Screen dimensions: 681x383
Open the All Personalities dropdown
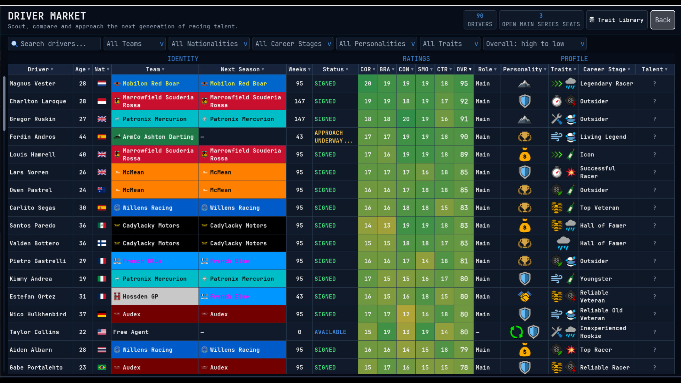[x=376, y=44]
